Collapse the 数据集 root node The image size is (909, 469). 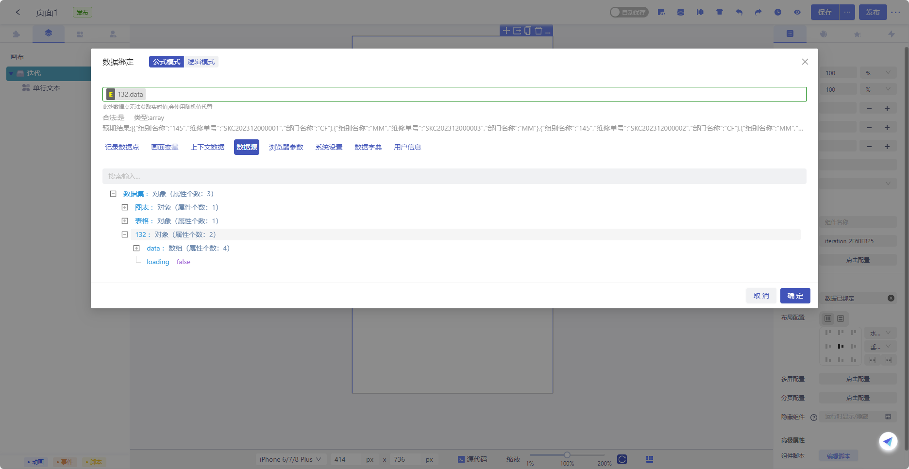point(113,194)
